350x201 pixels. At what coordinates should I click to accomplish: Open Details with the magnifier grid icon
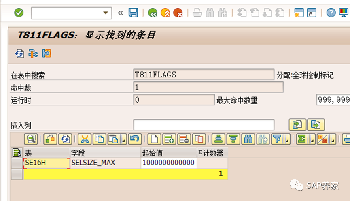[x=31, y=139]
